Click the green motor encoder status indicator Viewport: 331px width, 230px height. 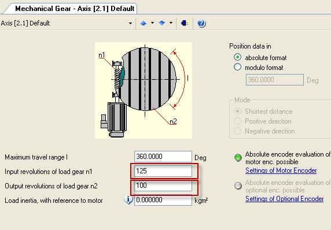[238, 158]
